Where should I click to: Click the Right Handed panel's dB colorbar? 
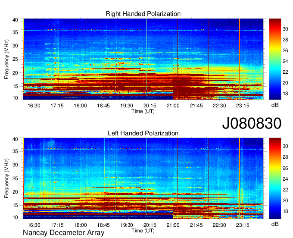pos(275,59)
